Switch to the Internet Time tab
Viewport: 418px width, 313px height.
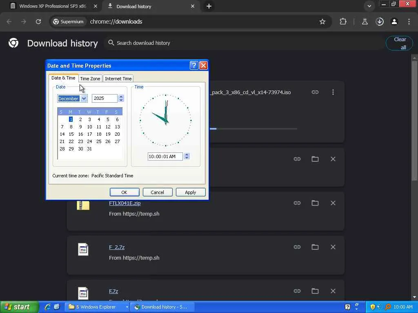[118, 79]
